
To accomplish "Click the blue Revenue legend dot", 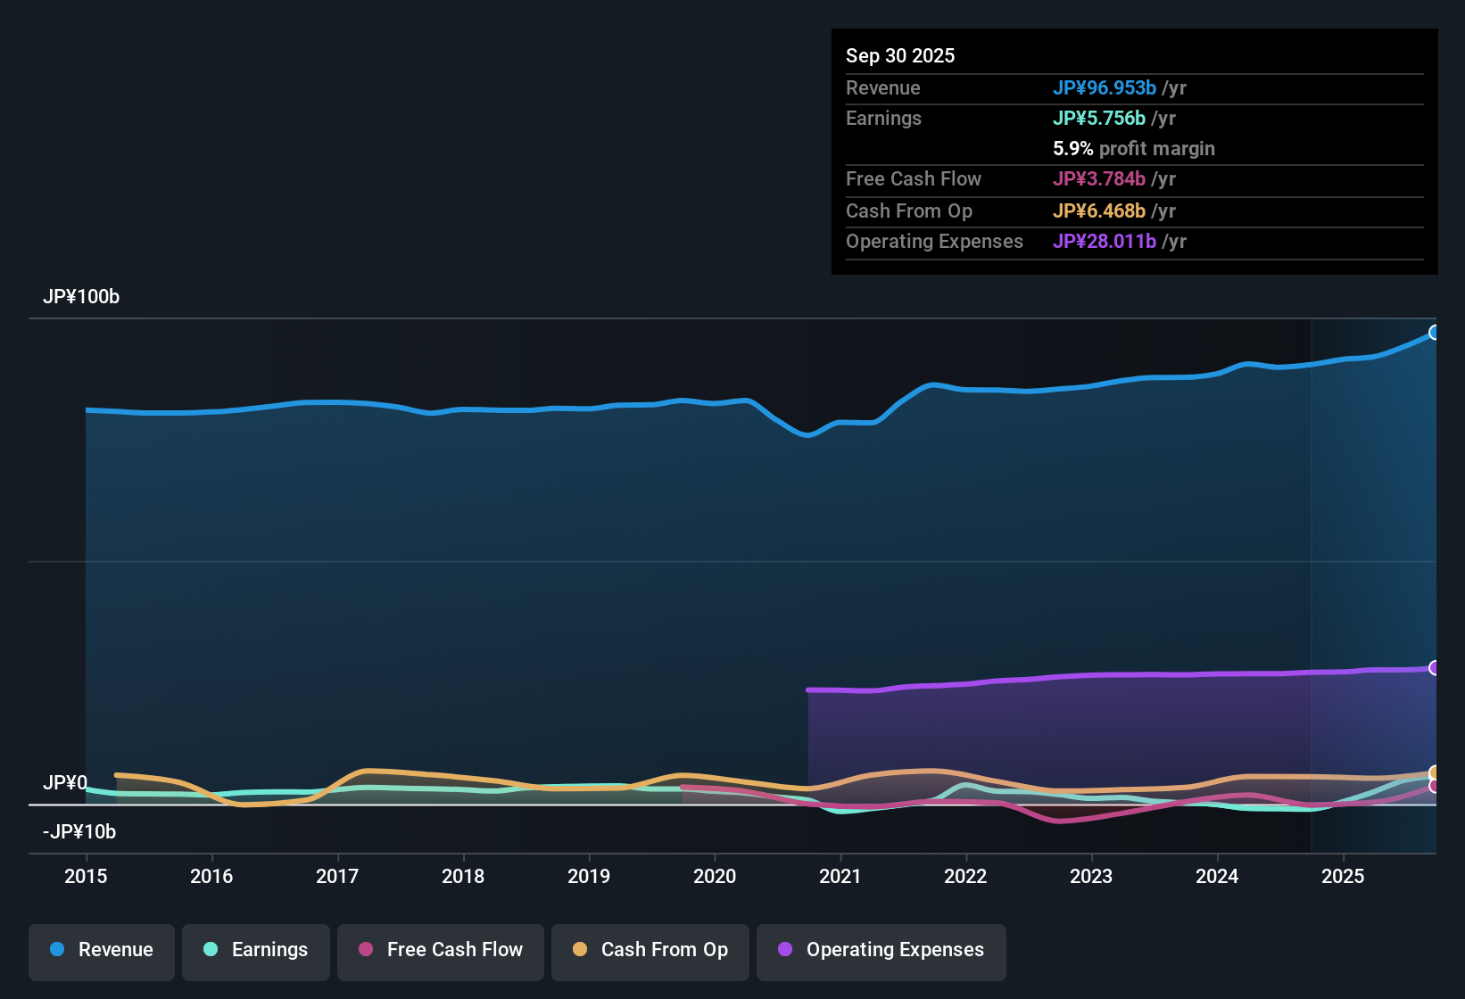I will [x=56, y=950].
